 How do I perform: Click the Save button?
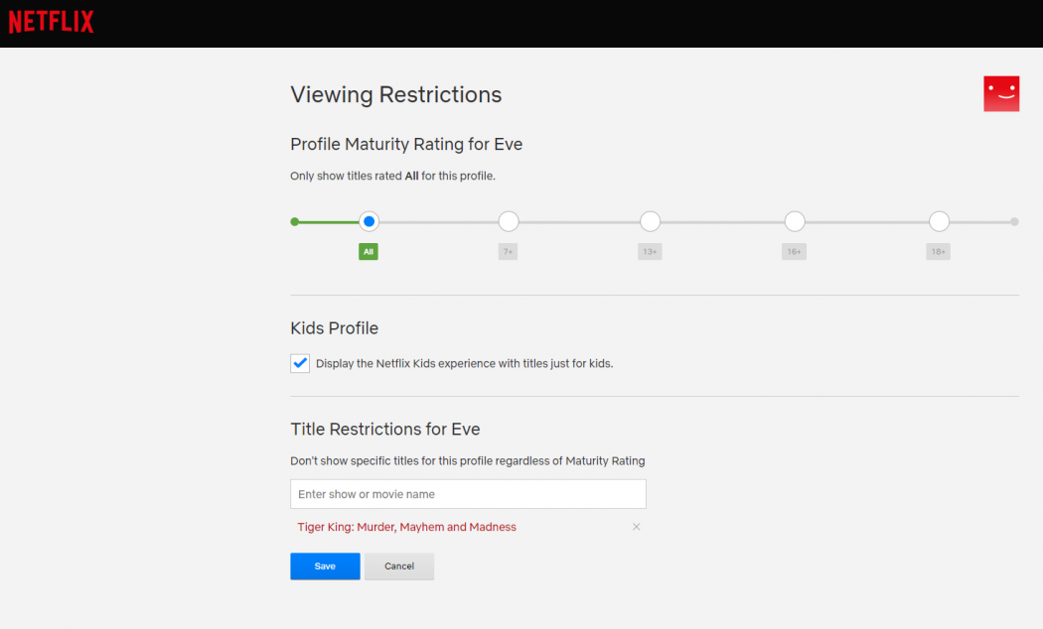[325, 566]
